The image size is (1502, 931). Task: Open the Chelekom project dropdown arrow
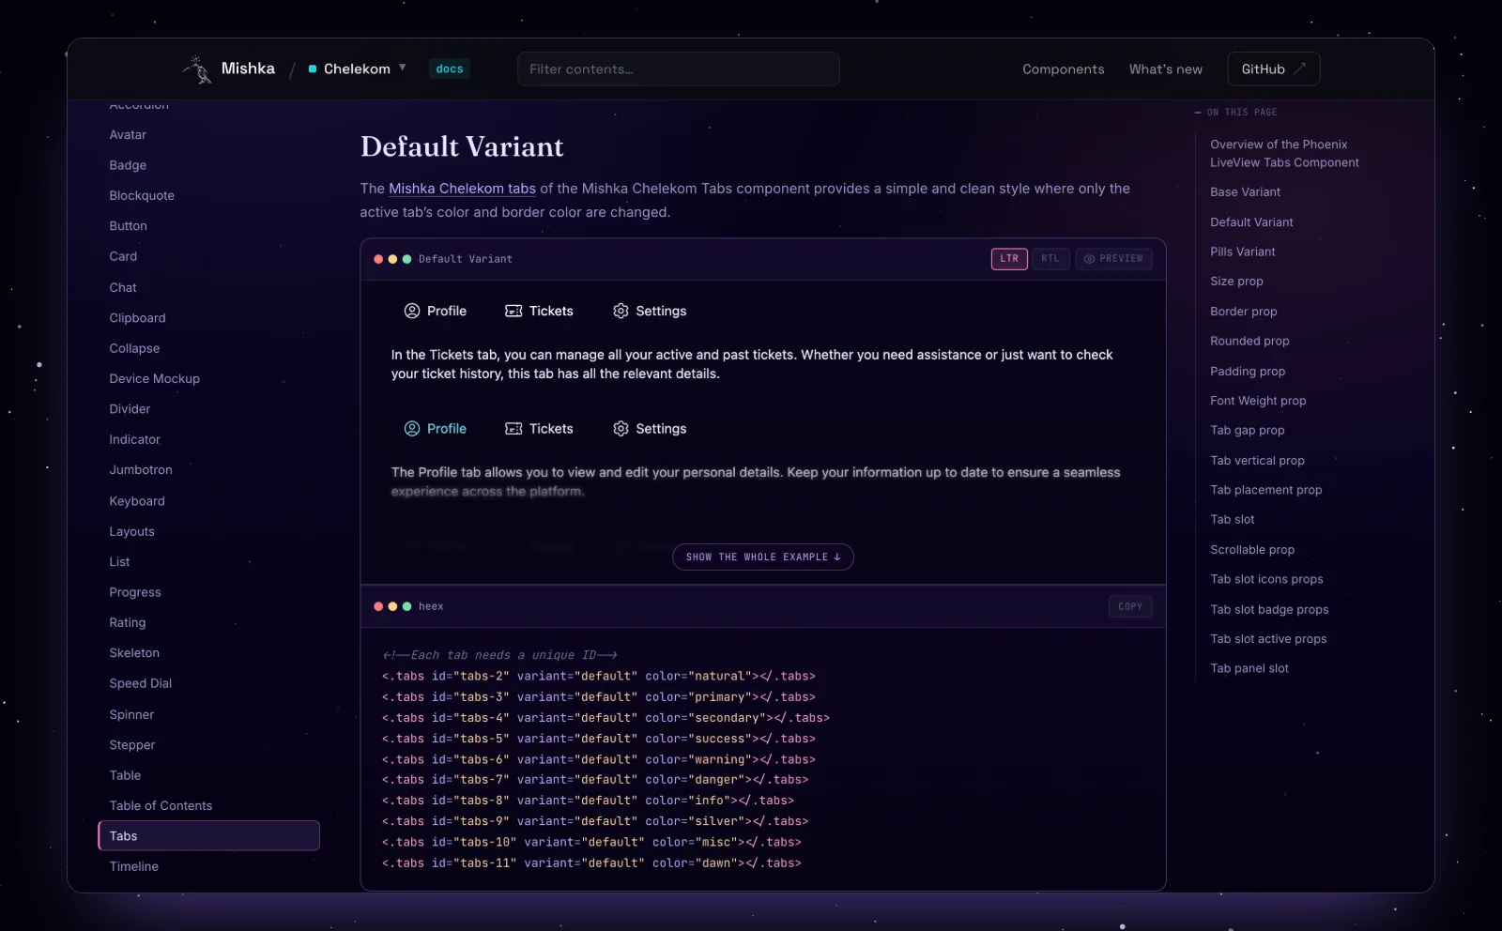[x=403, y=68]
